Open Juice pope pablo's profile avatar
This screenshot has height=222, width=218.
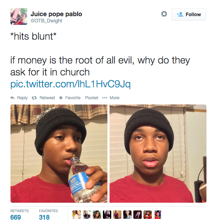coord(19,16)
